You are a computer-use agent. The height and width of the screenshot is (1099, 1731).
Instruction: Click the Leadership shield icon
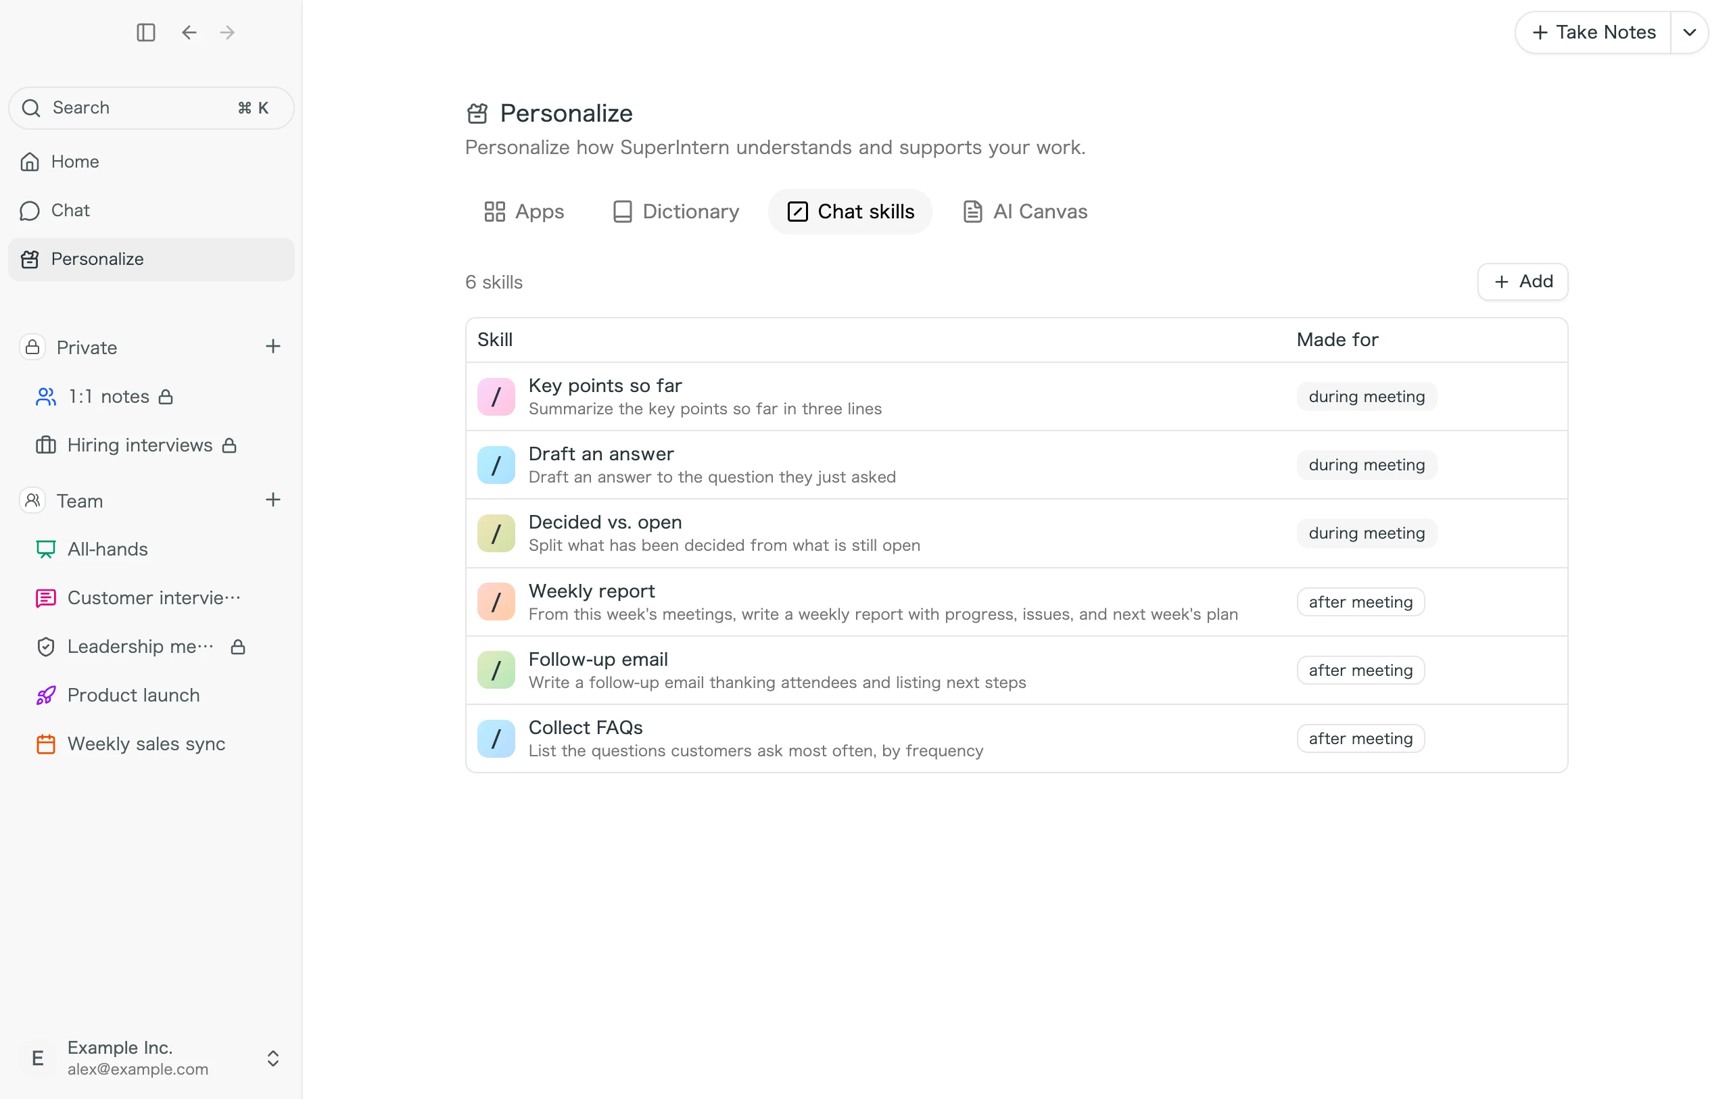46,647
